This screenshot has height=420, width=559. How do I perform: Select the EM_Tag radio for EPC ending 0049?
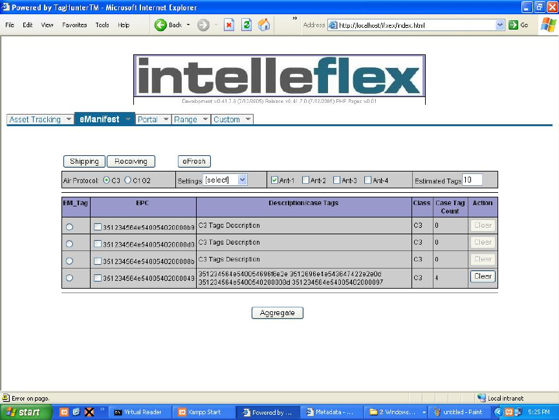pyautogui.click(x=69, y=278)
